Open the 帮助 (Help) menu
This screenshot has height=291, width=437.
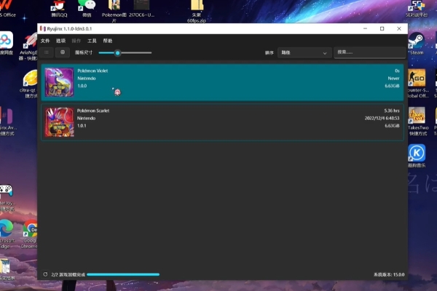(x=108, y=41)
